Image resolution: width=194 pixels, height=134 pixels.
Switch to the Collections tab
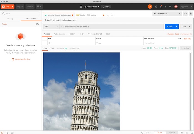click(31, 19)
